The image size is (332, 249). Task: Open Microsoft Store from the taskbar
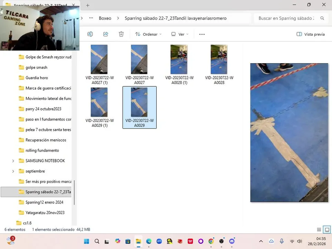point(128,241)
